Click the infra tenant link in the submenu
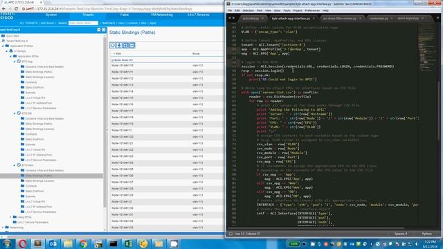 (x=143, y=23)
